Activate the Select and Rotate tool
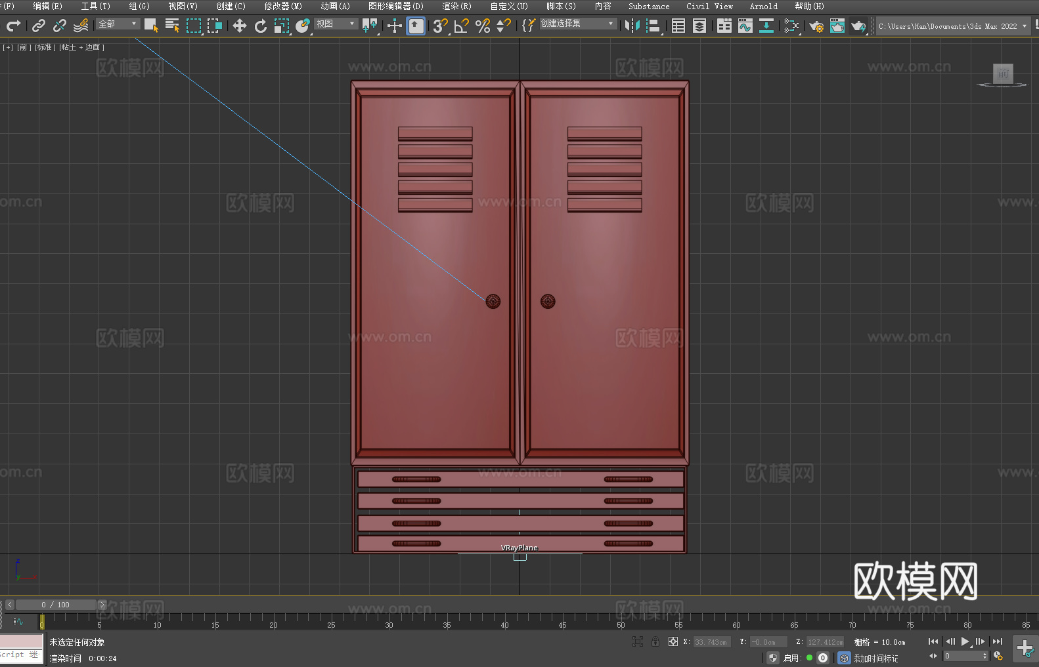 (x=261, y=26)
